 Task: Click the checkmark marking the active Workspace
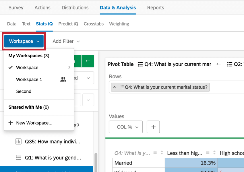11,67
